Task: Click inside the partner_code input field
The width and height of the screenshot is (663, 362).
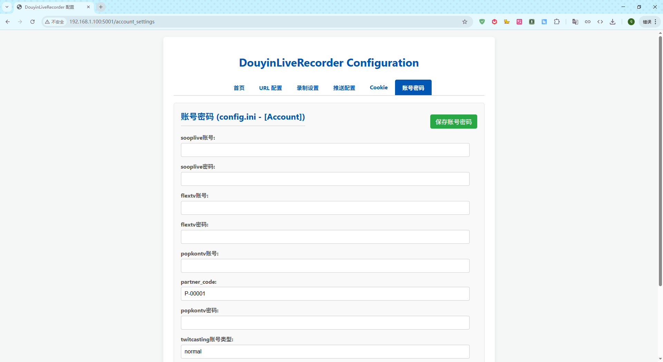Action: 325,294
